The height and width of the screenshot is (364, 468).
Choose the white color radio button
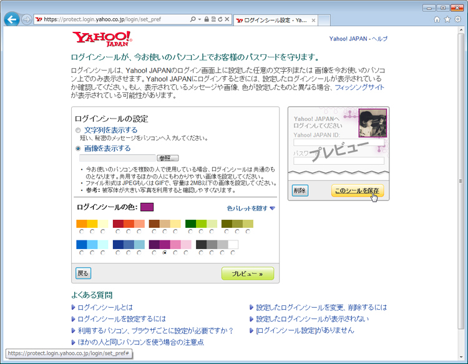click(x=233, y=253)
